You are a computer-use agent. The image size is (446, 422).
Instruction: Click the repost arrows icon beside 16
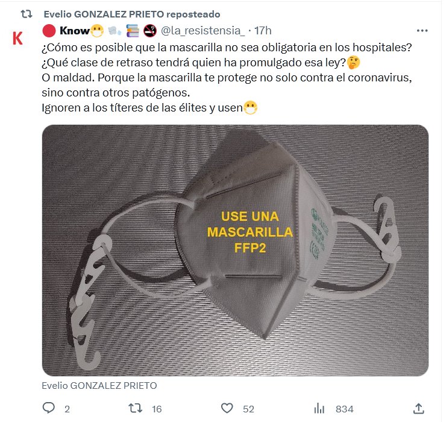[135, 408]
